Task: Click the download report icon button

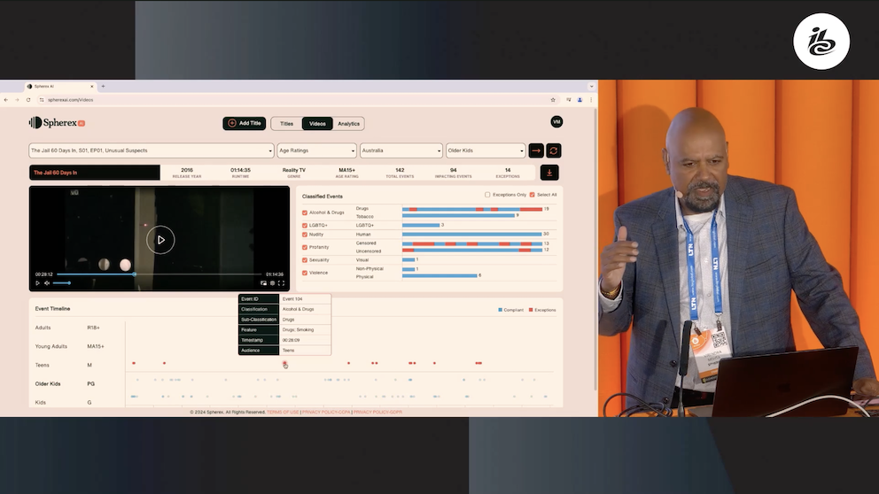Action: [x=549, y=173]
